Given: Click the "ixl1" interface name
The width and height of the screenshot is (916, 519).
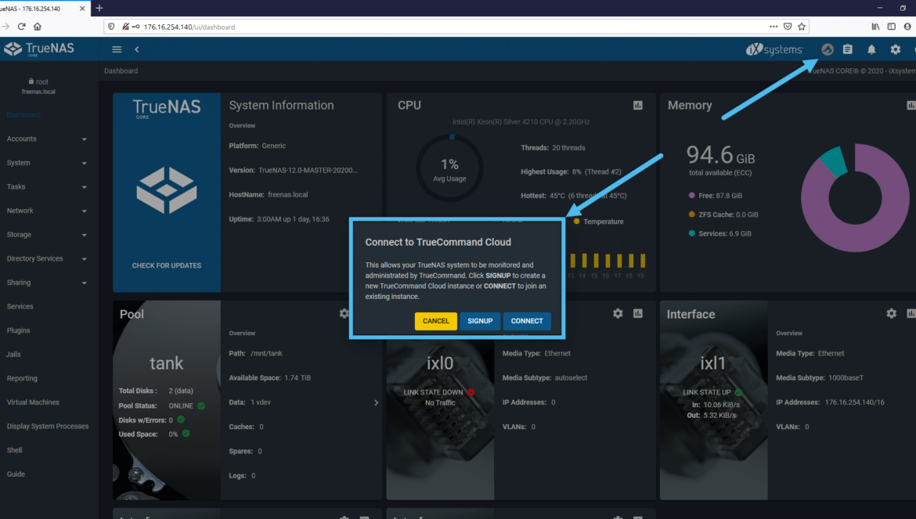Looking at the screenshot, I should coord(712,363).
